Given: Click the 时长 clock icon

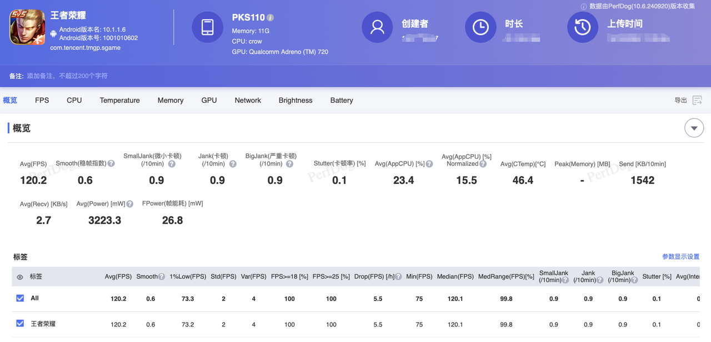Looking at the screenshot, I should (480, 27).
